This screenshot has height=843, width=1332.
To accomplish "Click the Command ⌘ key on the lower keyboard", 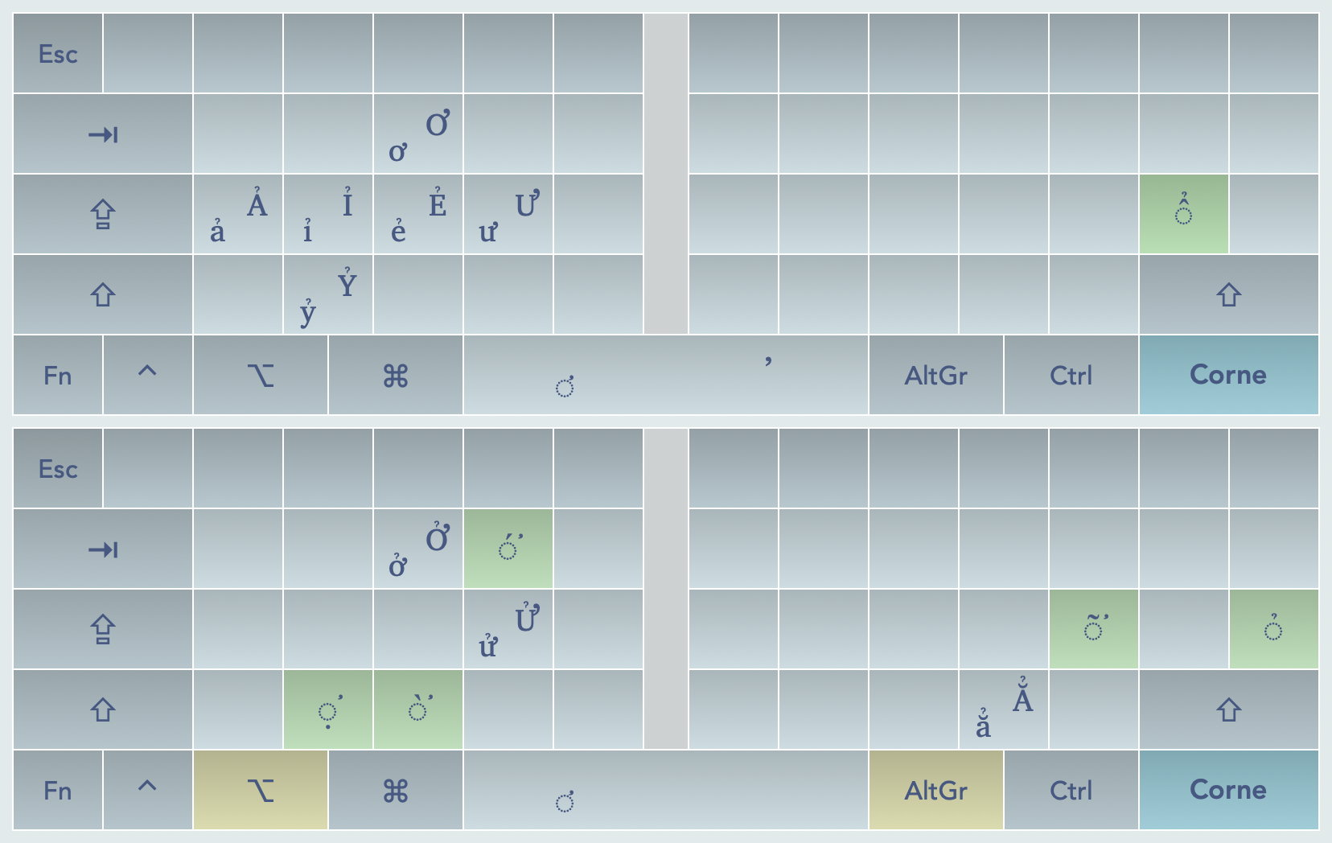I will tap(396, 790).
